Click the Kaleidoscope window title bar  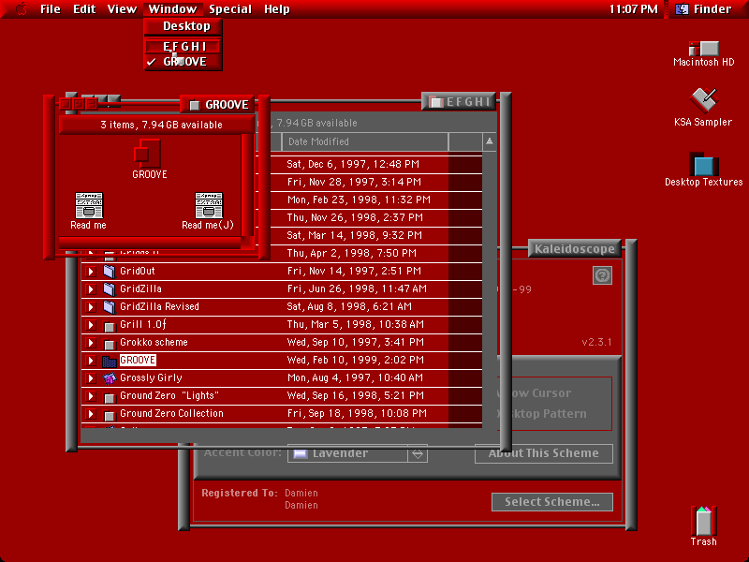(575, 248)
